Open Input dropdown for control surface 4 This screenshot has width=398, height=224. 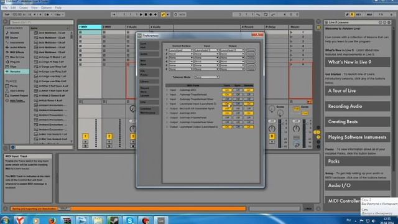(x=206, y=62)
